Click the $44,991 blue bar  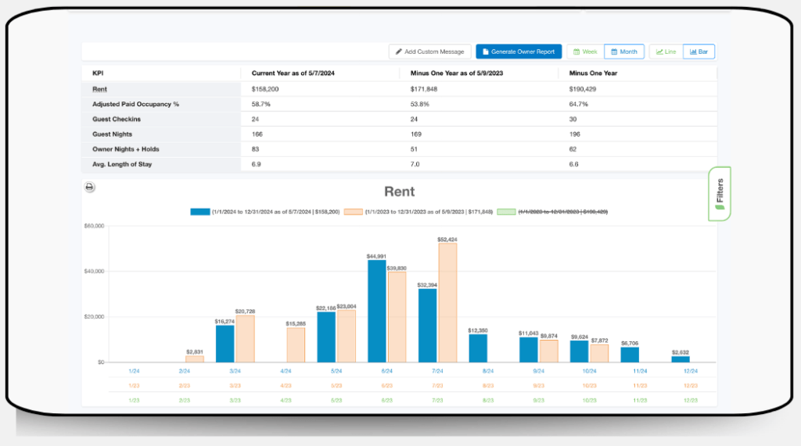376,311
